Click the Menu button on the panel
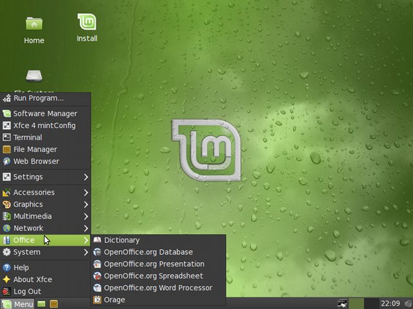Viewport: 413px width, 309px height. 17,304
